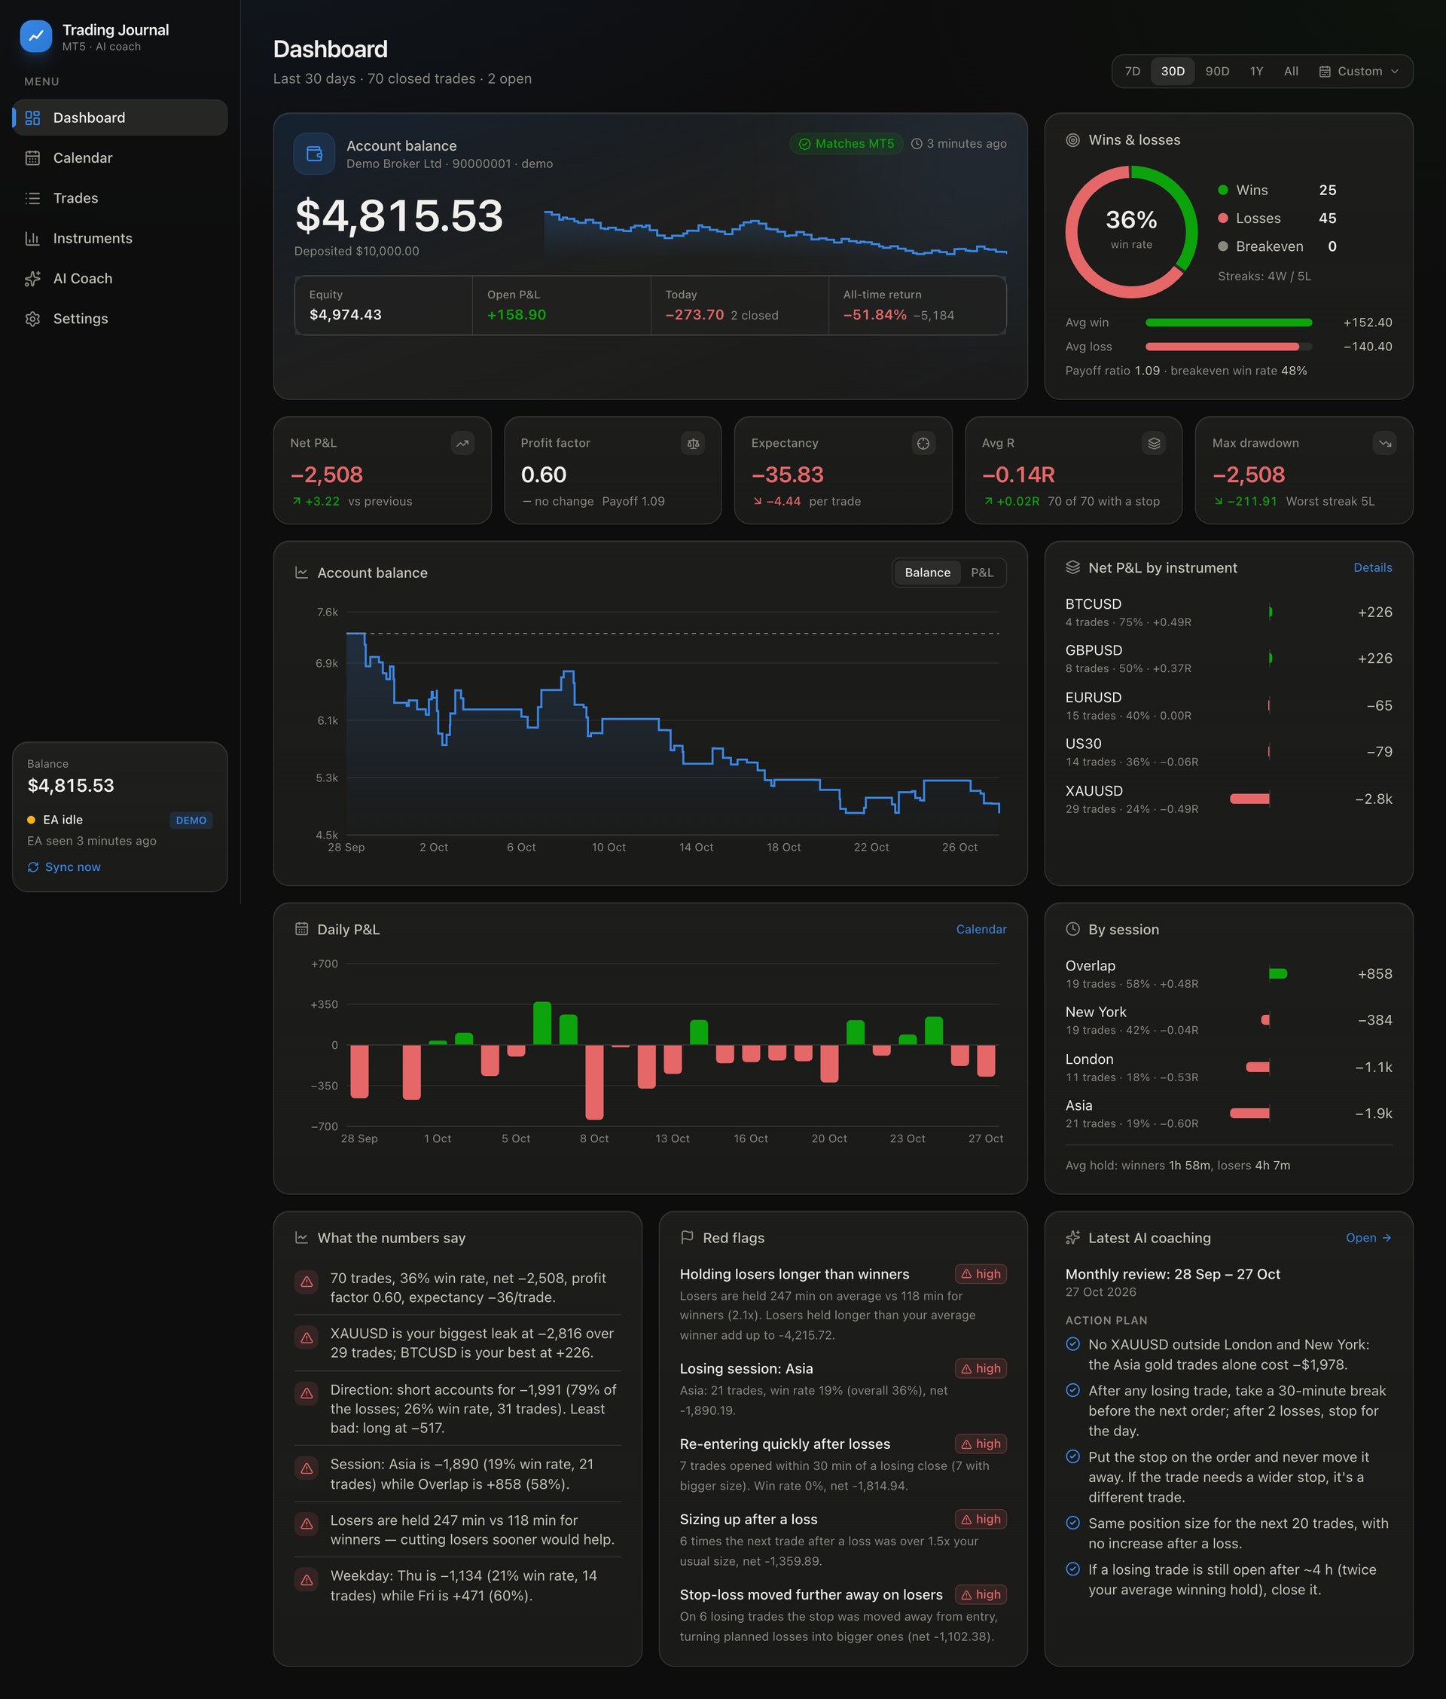Click the clock icon beside By session
Image resolution: width=1446 pixels, height=1699 pixels.
click(1072, 929)
